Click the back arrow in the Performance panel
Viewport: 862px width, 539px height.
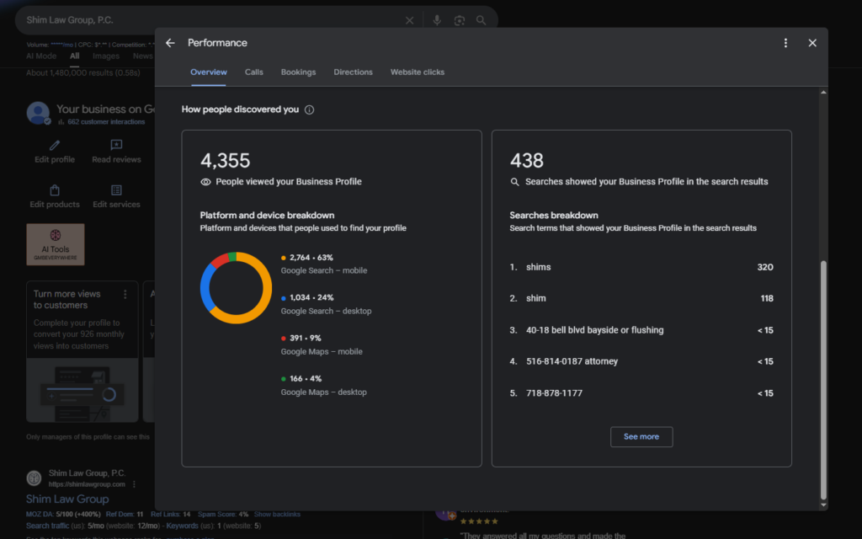[x=170, y=42]
